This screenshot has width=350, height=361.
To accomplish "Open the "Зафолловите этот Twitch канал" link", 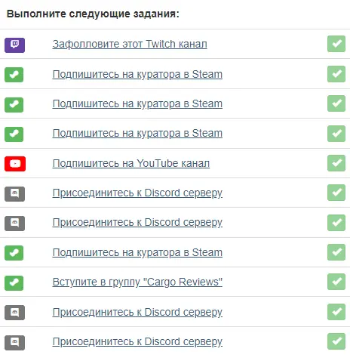I will 130,44.
